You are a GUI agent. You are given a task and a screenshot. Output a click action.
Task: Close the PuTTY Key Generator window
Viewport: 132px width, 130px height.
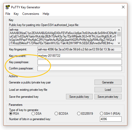pyautogui.click(x=123, y=7)
